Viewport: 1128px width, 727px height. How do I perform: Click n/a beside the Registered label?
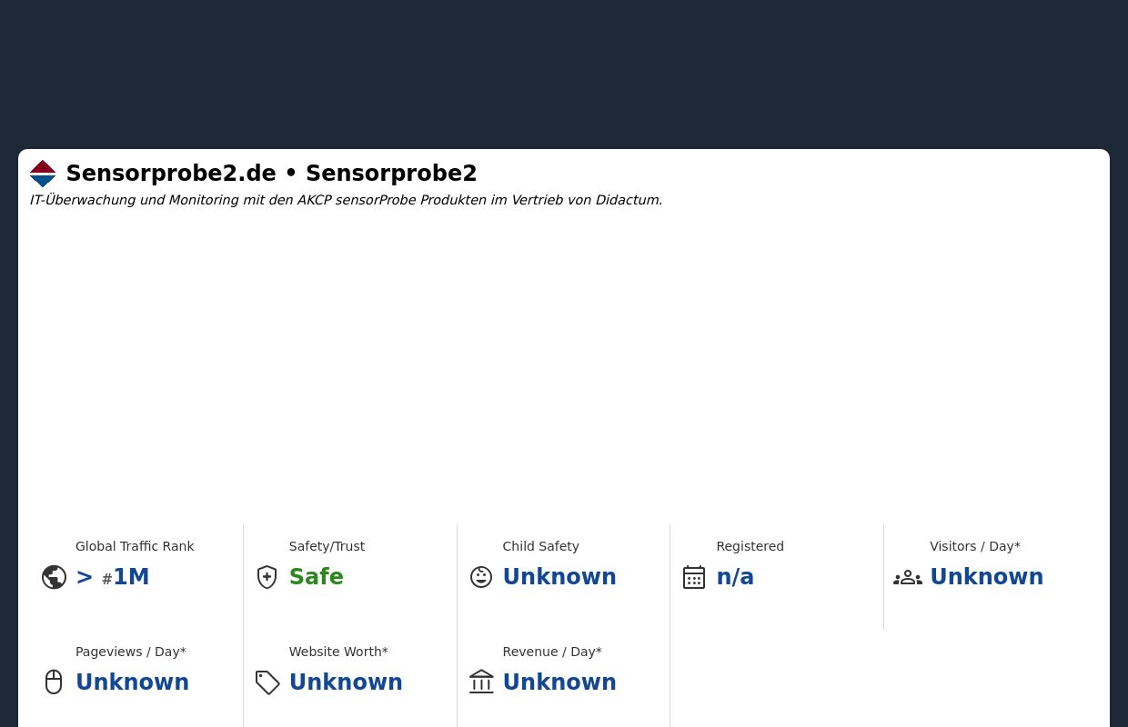point(735,577)
